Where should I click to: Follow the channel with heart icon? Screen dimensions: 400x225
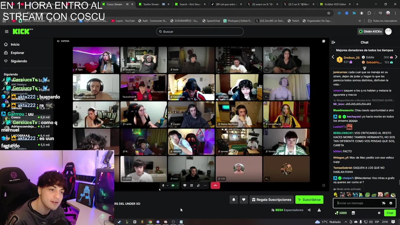click(x=244, y=200)
